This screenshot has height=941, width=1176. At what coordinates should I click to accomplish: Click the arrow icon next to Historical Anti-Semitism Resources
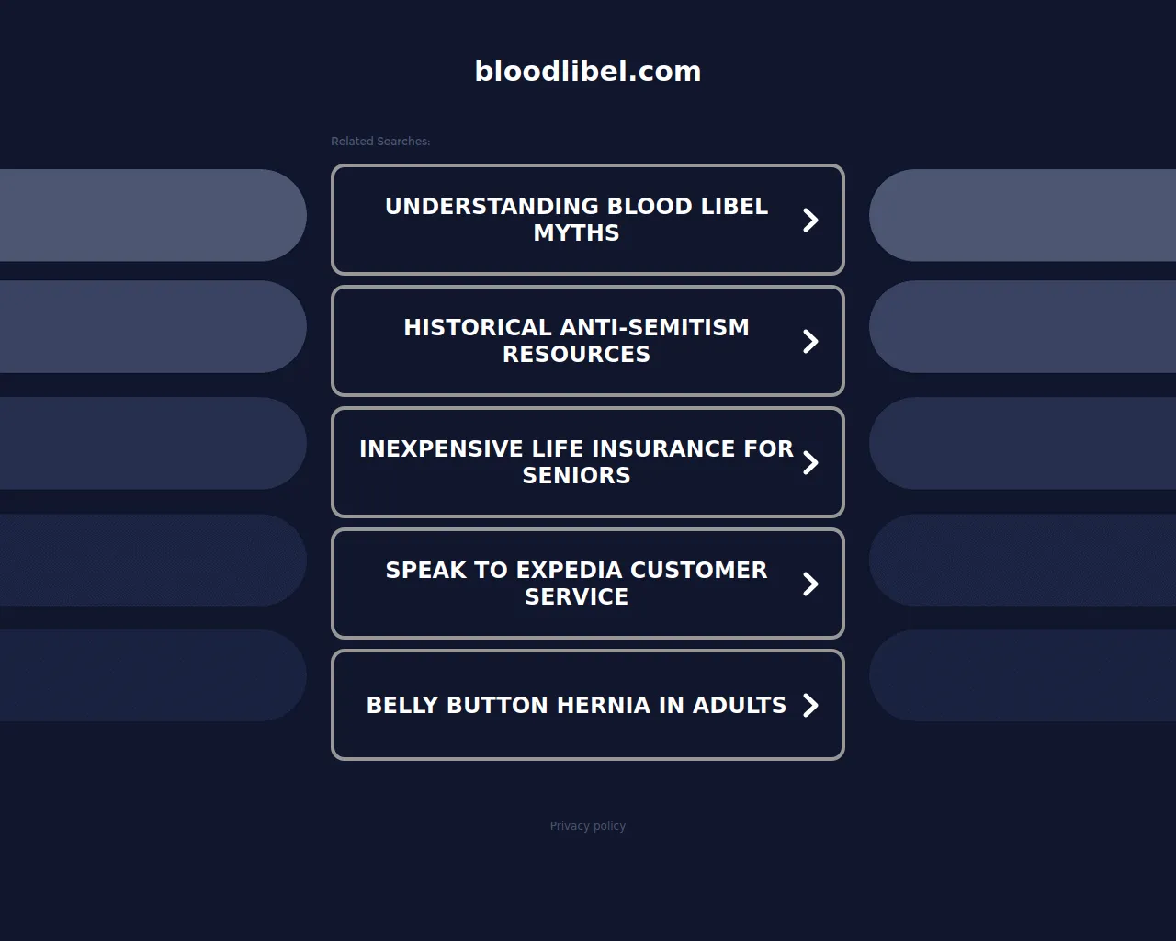(x=810, y=341)
